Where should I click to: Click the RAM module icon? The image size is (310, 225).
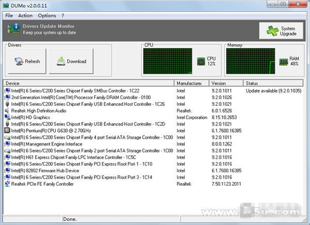click(x=284, y=62)
